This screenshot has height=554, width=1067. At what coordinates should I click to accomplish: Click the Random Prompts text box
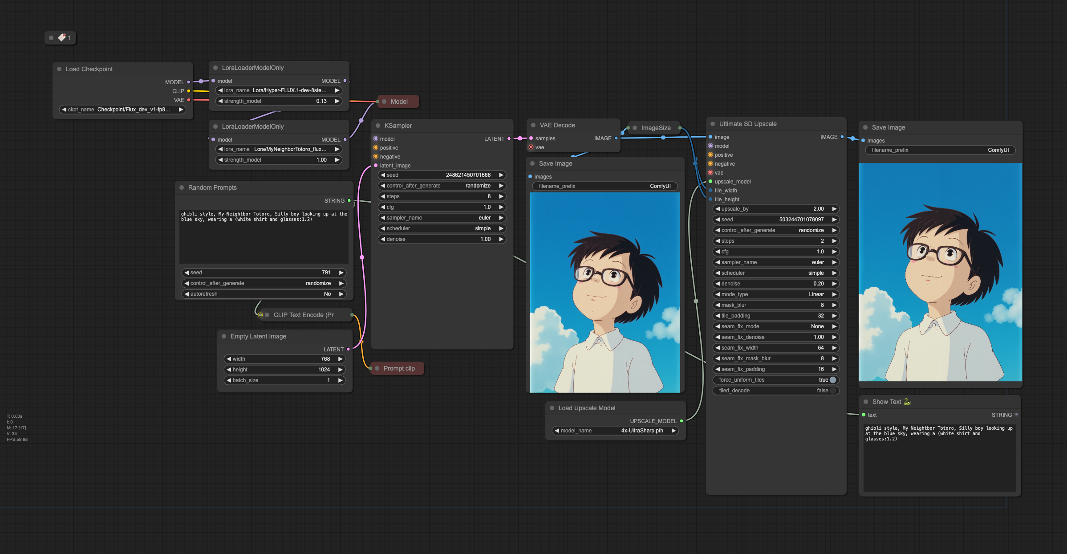pos(264,237)
